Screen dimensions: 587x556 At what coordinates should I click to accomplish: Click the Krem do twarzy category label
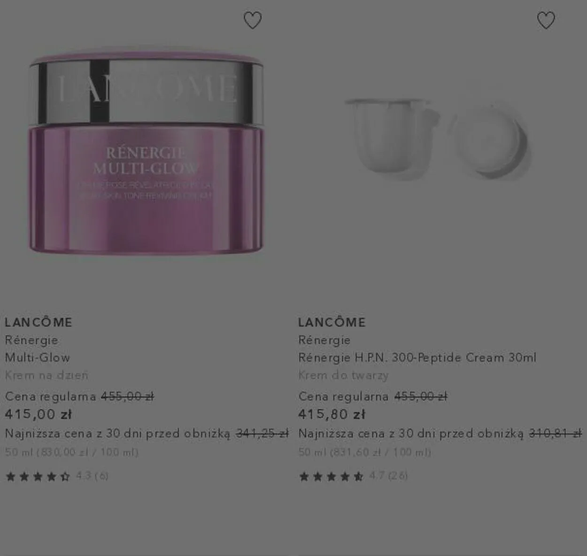tap(343, 375)
